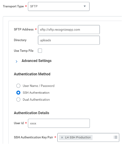122x144 pixels.
Task: Click the SFTP Address input field
Action: (x=69, y=30)
